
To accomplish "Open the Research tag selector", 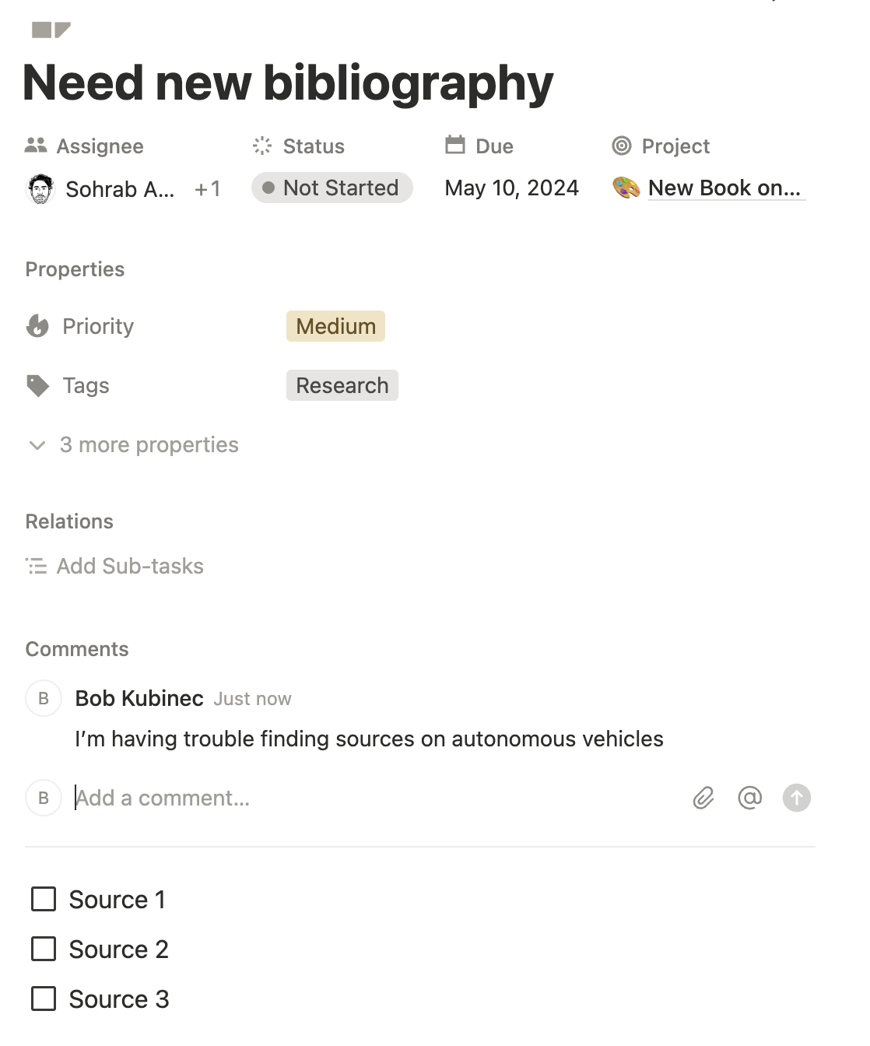I will click(342, 385).
